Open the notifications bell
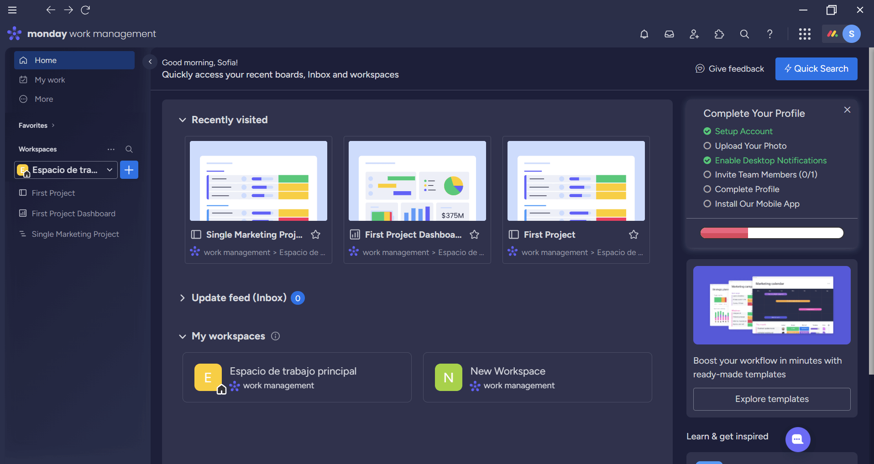This screenshot has width=874, height=464. [x=644, y=34]
